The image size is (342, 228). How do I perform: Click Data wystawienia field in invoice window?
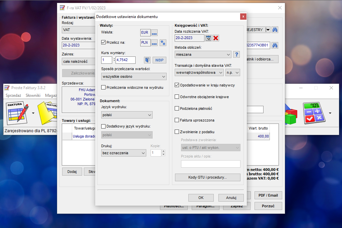click(x=79, y=45)
